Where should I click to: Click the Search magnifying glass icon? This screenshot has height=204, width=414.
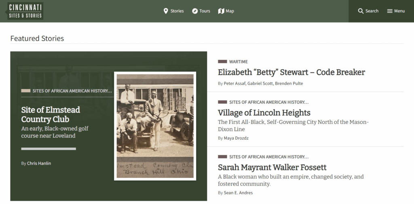pyautogui.click(x=361, y=11)
